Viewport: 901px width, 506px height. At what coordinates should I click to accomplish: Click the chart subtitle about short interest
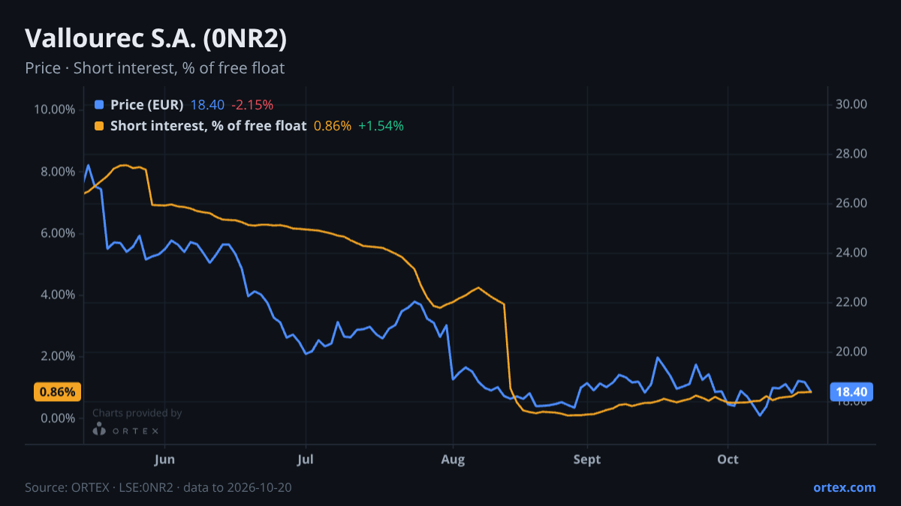click(x=155, y=68)
